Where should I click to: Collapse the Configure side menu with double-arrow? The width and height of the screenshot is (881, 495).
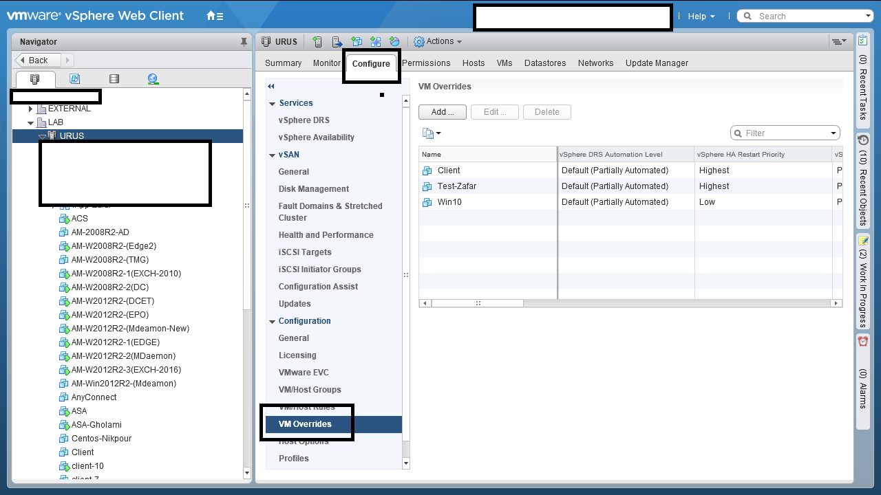[x=271, y=87]
